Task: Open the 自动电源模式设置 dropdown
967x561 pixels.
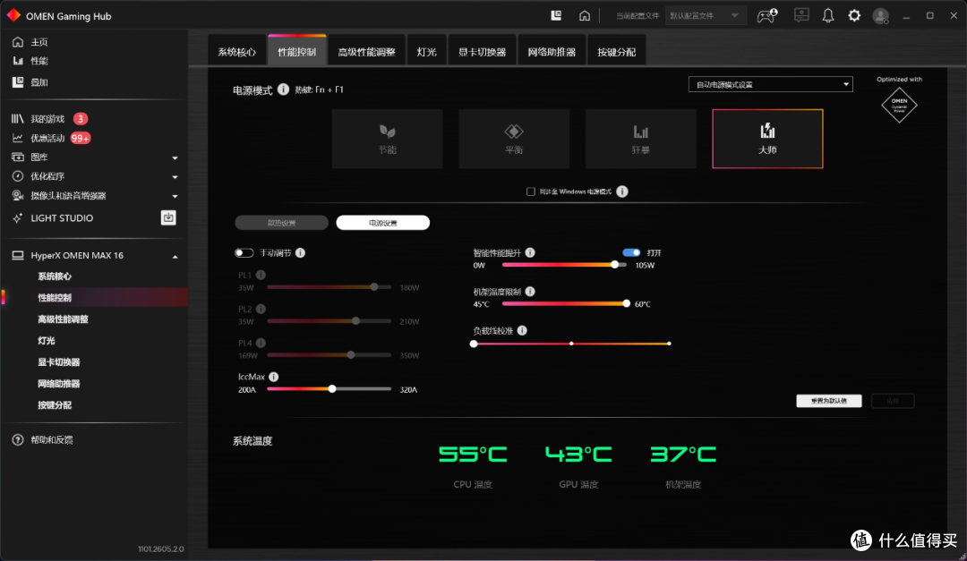Action: tap(770, 84)
